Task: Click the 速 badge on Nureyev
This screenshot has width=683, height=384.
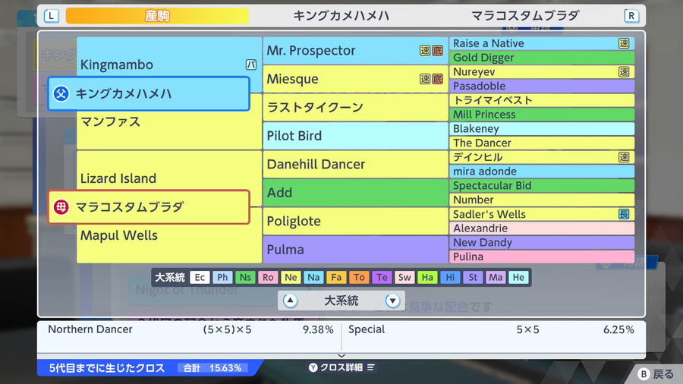Action: (x=624, y=72)
